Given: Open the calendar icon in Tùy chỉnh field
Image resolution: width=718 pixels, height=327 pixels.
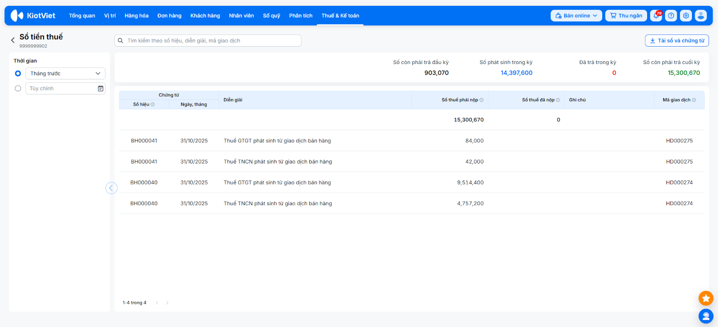Looking at the screenshot, I should pos(101,89).
